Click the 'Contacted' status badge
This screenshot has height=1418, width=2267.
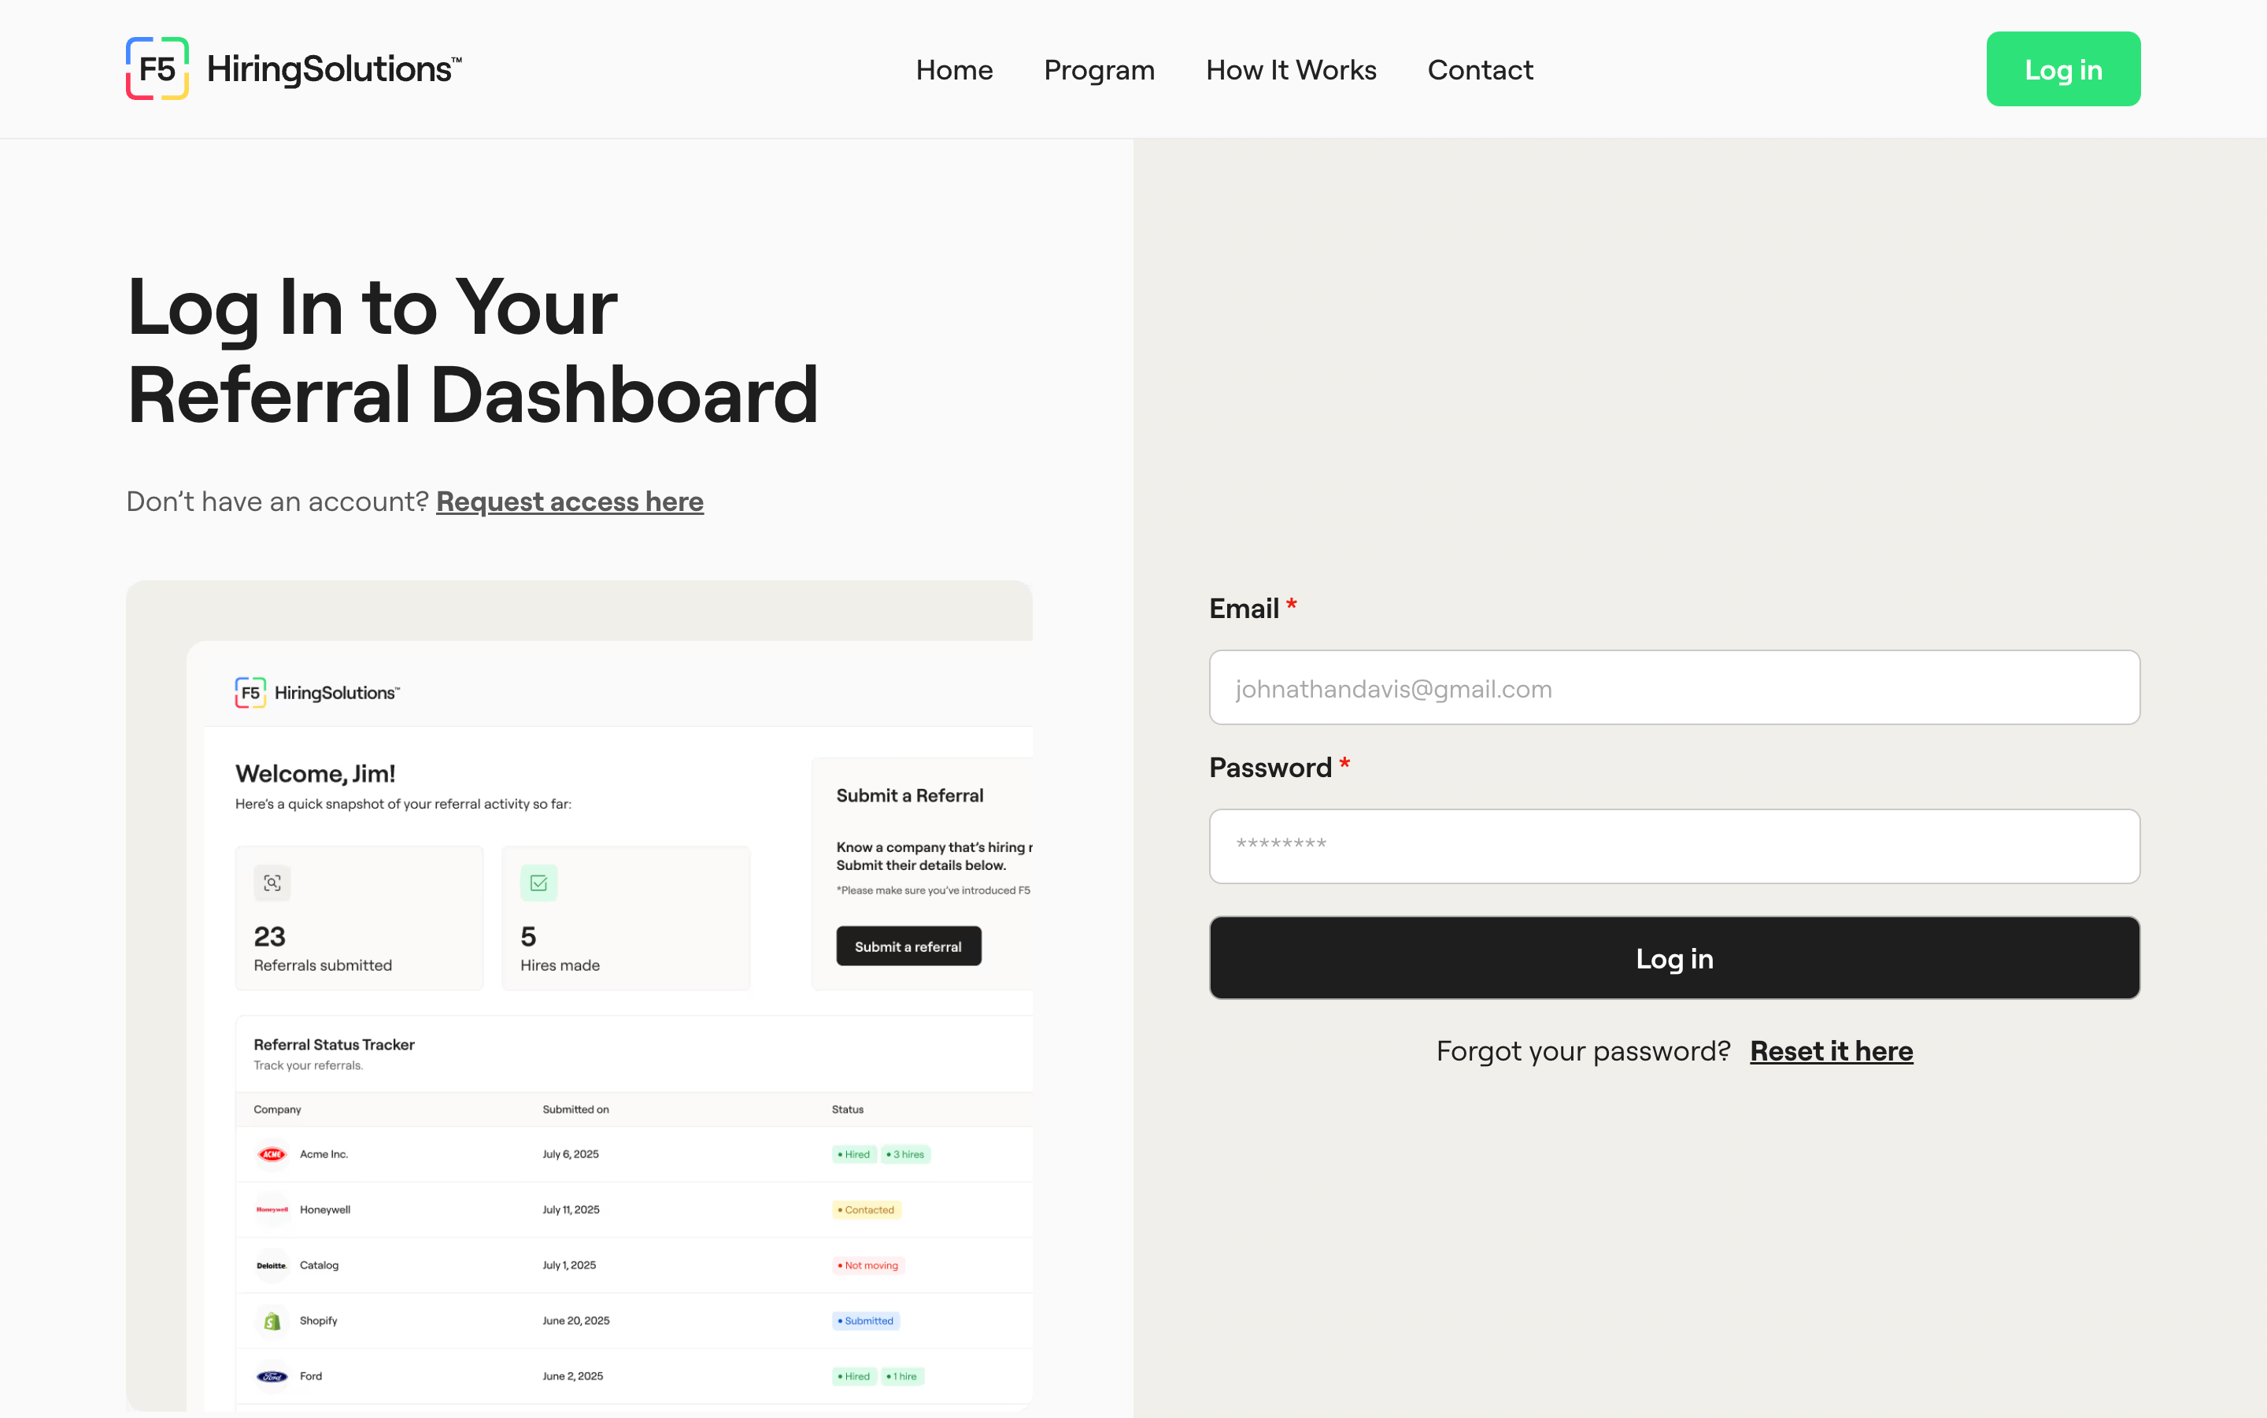click(867, 1210)
